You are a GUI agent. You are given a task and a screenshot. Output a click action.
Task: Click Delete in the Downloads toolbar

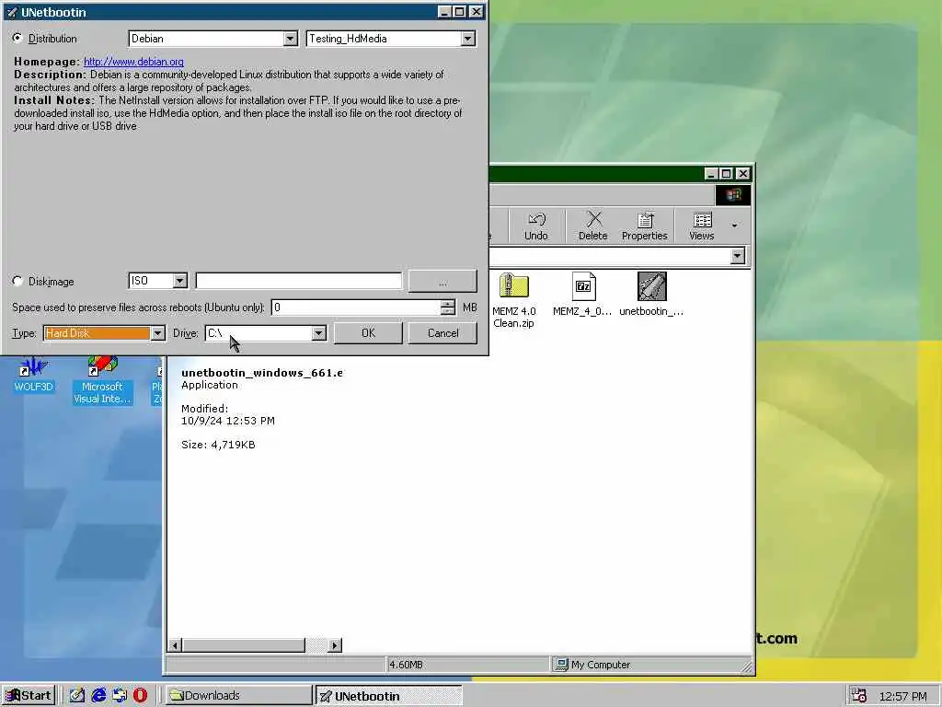pyautogui.click(x=593, y=226)
